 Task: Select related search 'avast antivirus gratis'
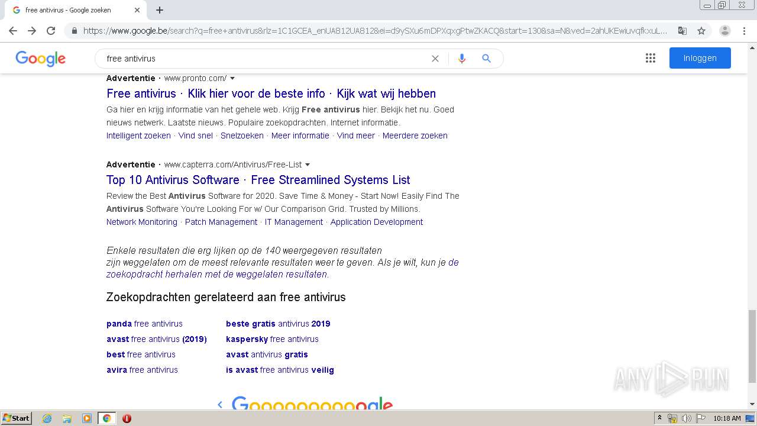click(x=267, y=354)
